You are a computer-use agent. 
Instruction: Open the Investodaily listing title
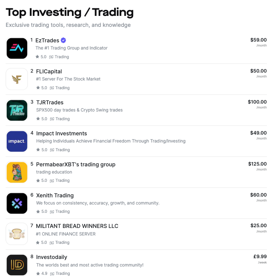pyautogui.click(x=52, y=257)
